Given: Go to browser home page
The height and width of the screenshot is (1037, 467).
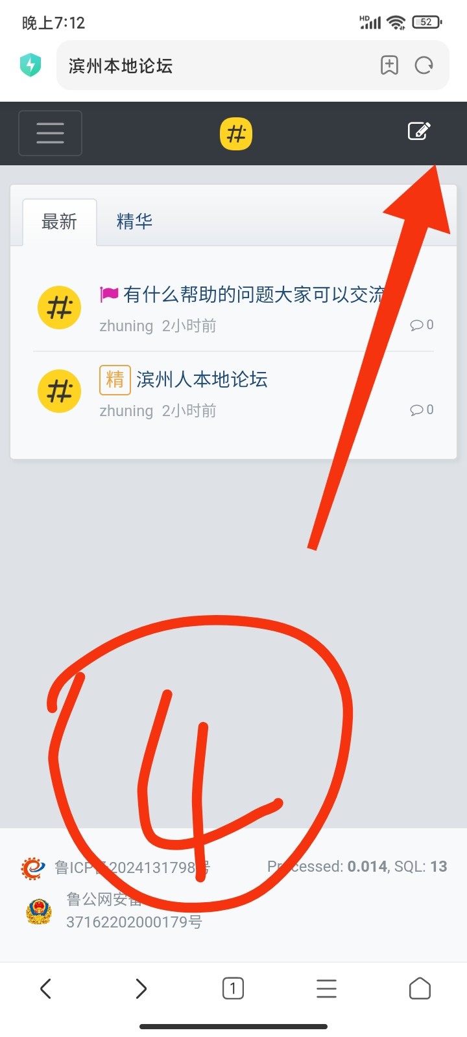Looking at the screenshot, I should 420,988.
